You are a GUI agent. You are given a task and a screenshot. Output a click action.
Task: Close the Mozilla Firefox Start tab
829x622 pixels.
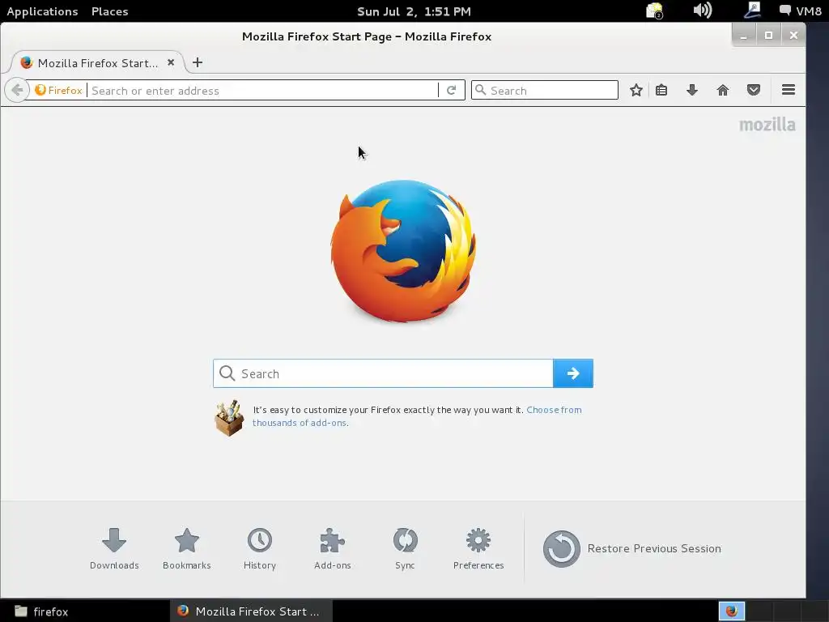[x=171, y=62]
